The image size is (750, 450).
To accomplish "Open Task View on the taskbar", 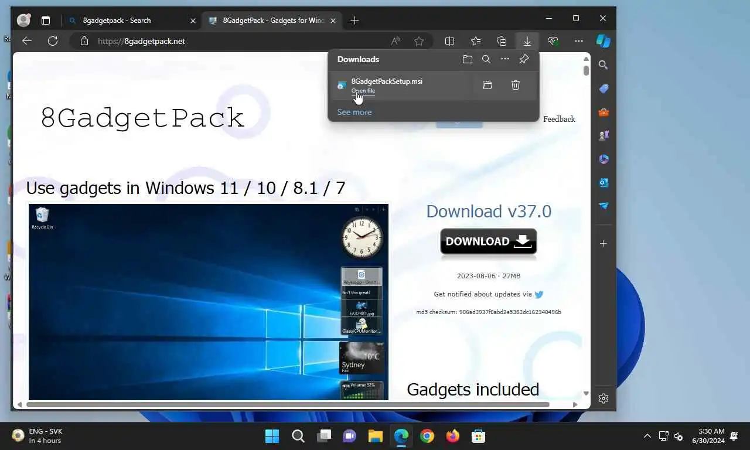I will pos(324,436).
